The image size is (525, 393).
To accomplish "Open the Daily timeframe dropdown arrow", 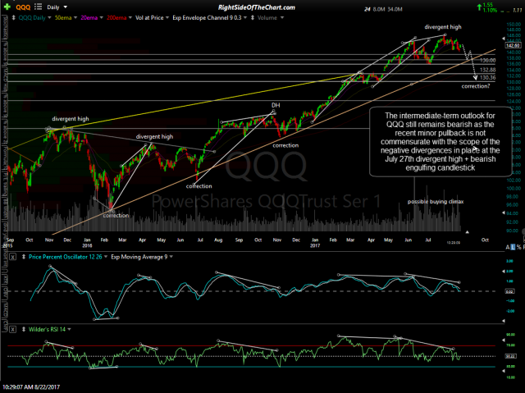I will pyautogui.click(x=66, y=7).
